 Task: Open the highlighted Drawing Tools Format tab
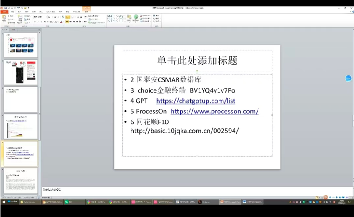click(x=86, y=11)
